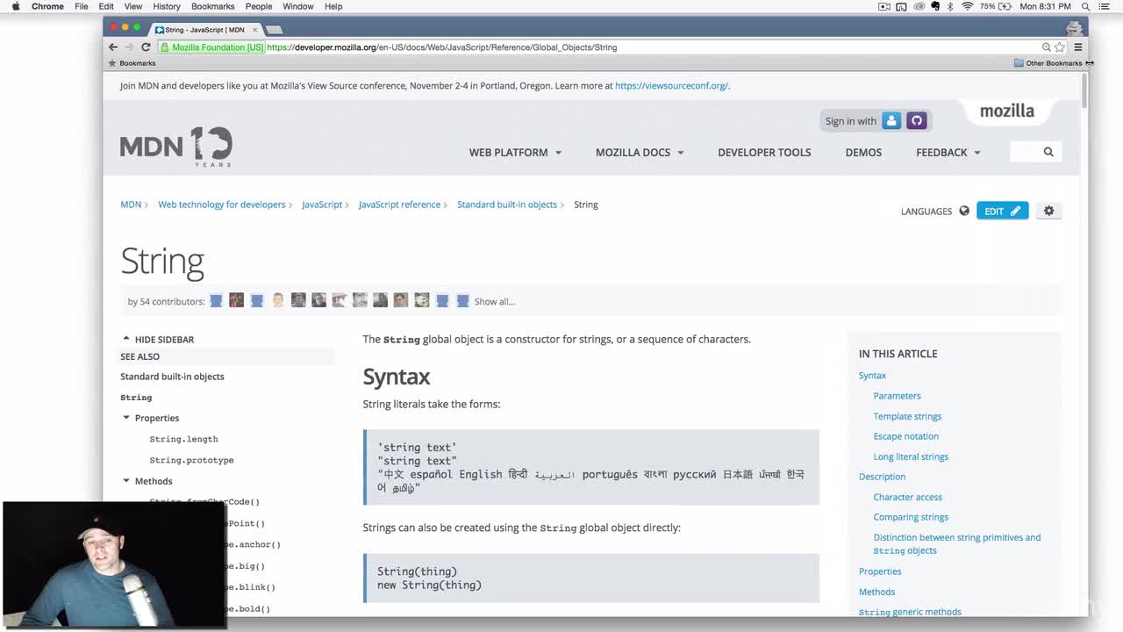
Task: Bookmark this page with the star icon
Action: coord(1059,47)
